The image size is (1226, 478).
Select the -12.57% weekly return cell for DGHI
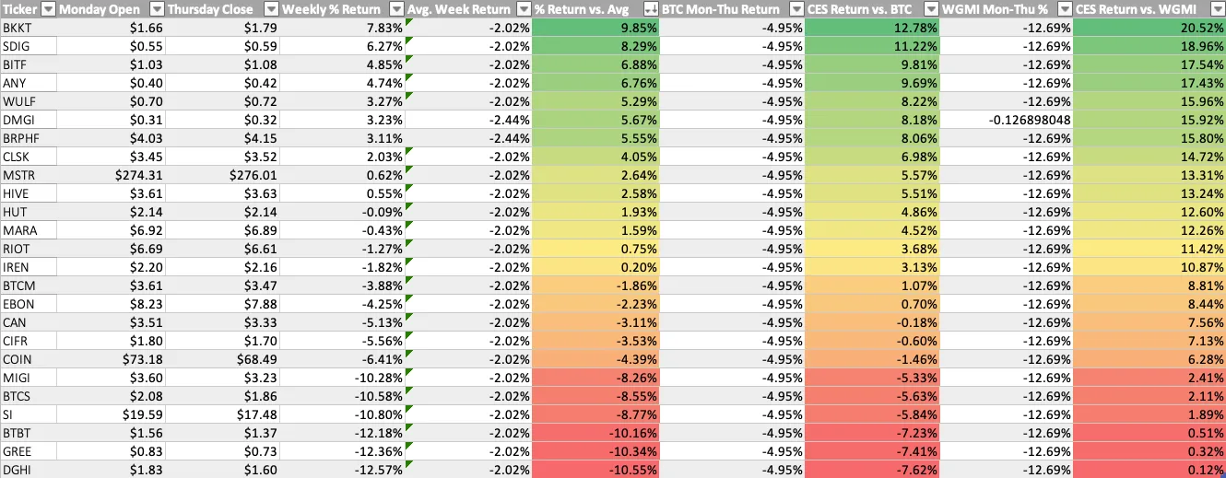click(342, 470)
